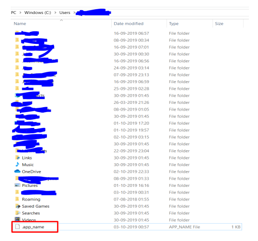Expand chevron after PC breadcrumb
The image size is (258, 241).
pyautogui.click(x=20, y=13)
